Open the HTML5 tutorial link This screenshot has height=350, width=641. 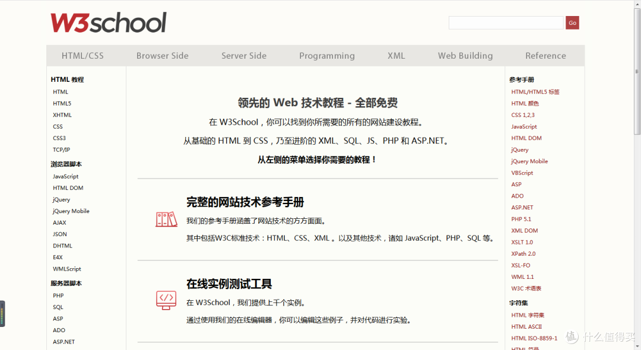(62, 103)
